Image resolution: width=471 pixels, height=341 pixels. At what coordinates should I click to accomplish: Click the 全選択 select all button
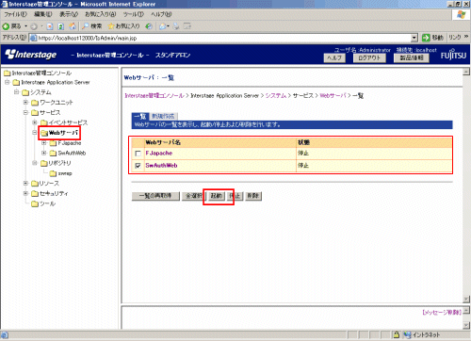tap(194, 196)
